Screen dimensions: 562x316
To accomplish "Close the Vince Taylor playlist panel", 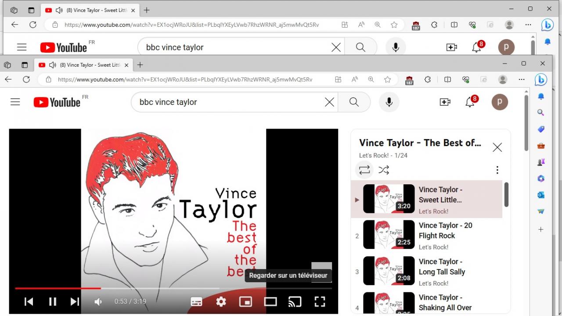I will click(x=497, y=147).
